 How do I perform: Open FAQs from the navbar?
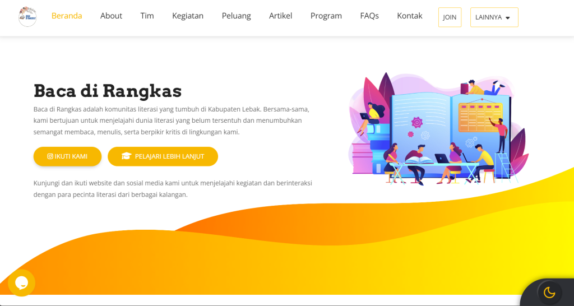369,16
